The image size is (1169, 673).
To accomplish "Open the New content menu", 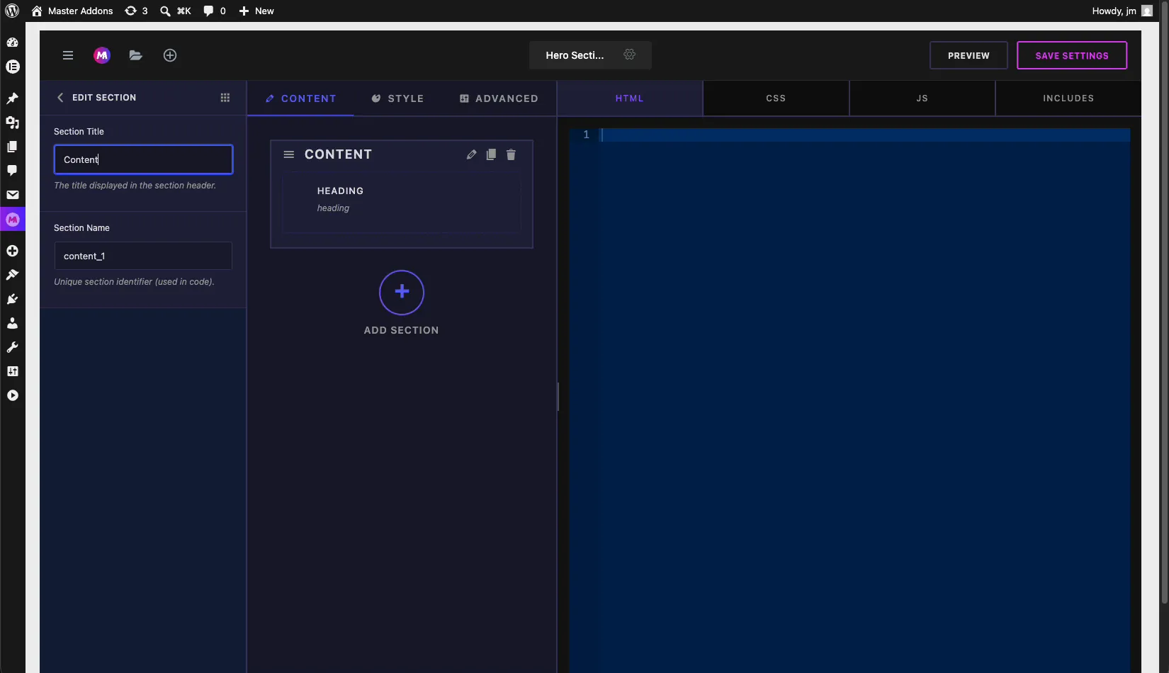I will pyautogui.click(x=256, y=11).
